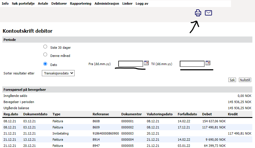Select the Denne måned radio button

pos(45,55)
